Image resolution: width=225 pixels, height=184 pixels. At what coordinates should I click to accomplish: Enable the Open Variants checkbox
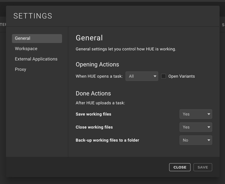click(164, 76)
